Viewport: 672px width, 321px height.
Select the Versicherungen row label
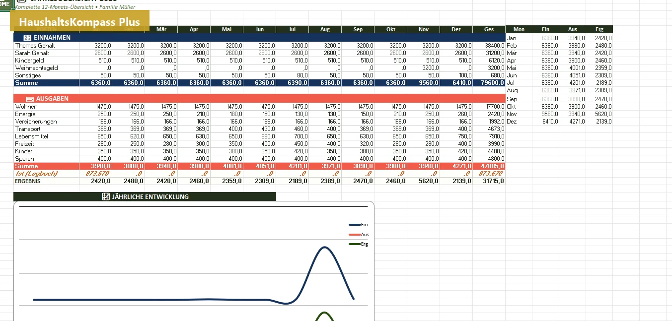coord(36,122)
